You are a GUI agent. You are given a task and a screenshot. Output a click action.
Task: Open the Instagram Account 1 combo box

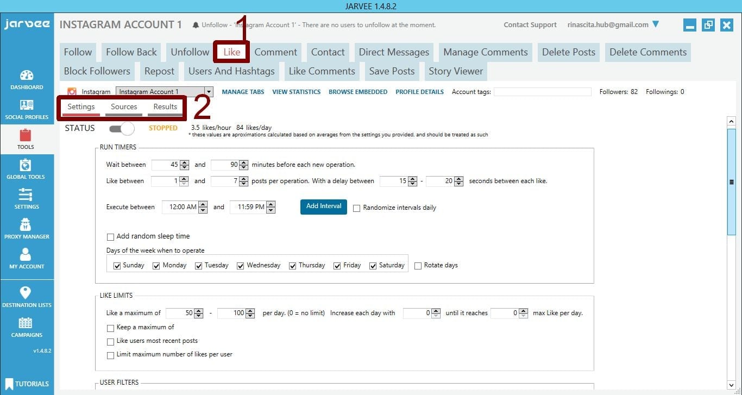164,92
